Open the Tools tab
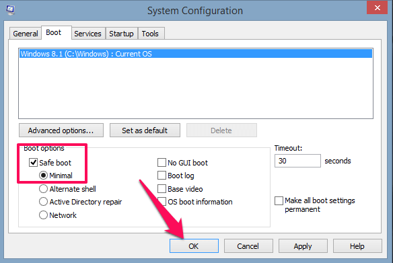393x263 pixels. click(x=151, y=34)
